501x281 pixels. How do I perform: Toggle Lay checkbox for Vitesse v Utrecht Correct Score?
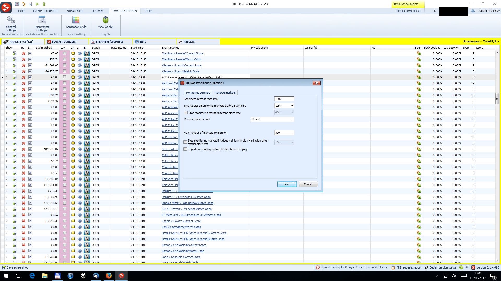click(x=64, y=65)
